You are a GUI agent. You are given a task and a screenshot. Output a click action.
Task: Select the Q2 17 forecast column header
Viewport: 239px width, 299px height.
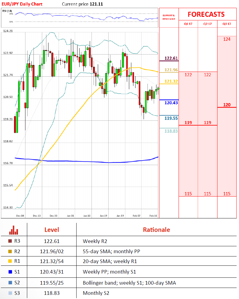click(207, 24)
